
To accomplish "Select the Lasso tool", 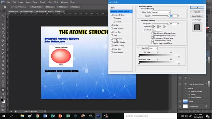I will point(3,24).
